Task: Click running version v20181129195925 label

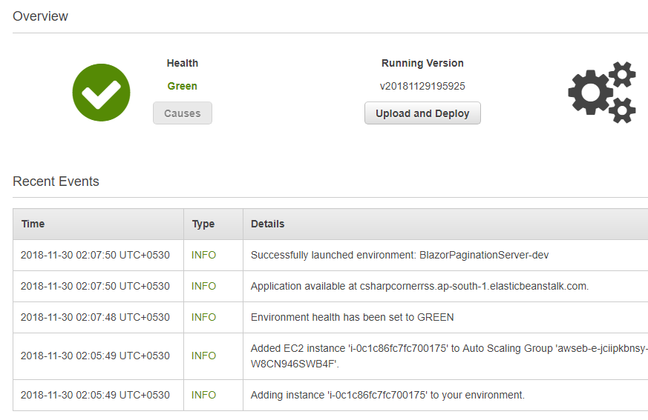Action: [422, 86]
